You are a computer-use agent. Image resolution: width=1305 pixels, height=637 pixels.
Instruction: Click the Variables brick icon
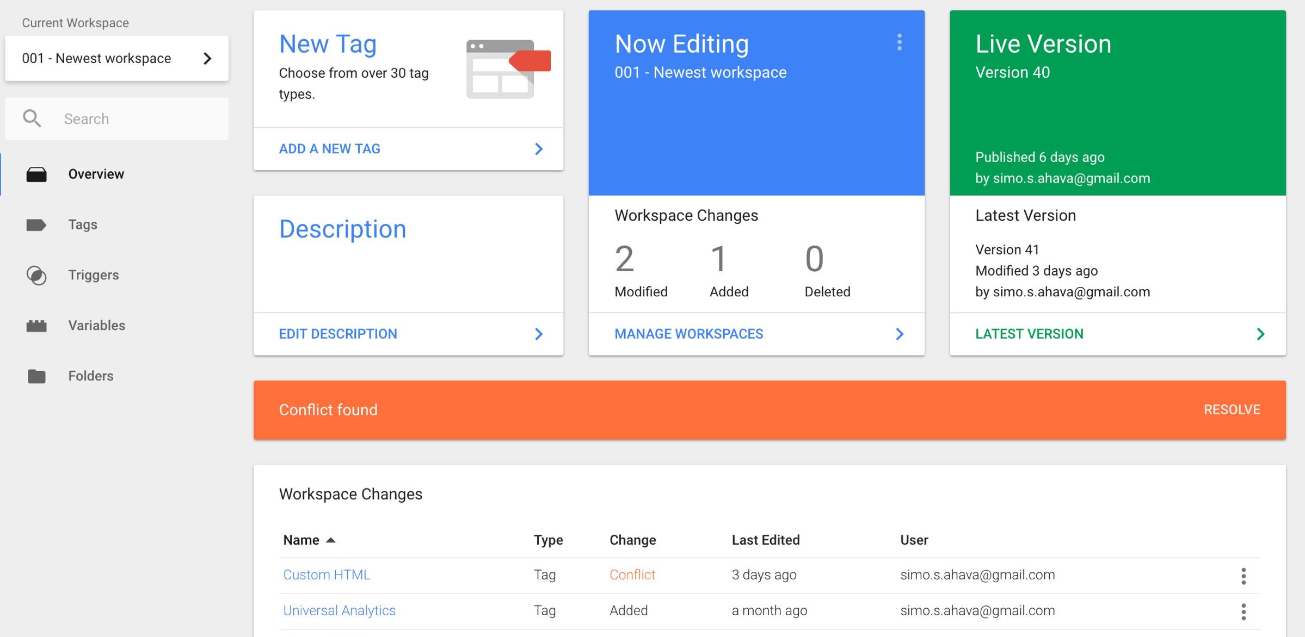click(36, 326)
